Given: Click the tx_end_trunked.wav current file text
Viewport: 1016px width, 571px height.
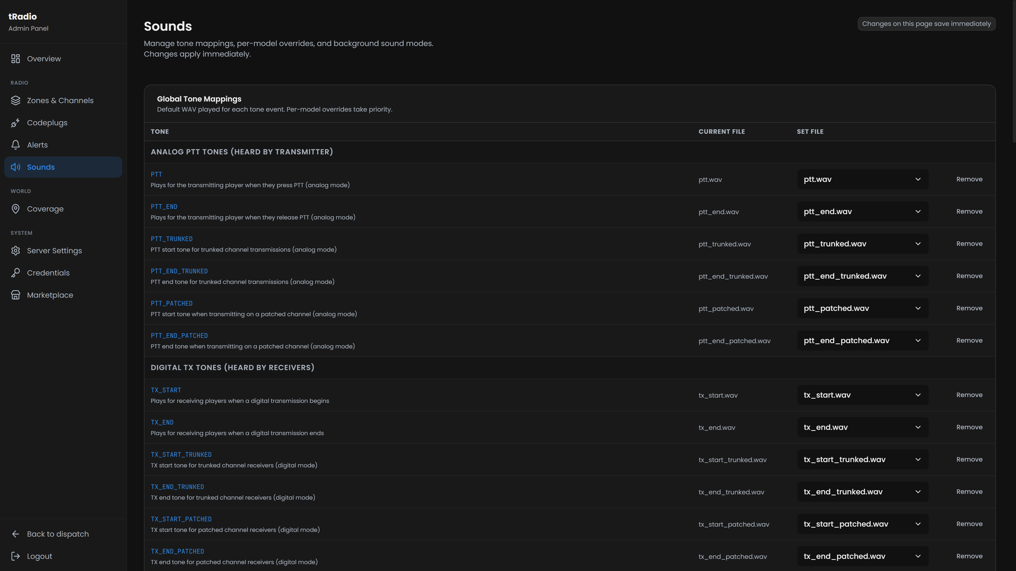Looking at the screenshot, I should [x=731, y=492].
